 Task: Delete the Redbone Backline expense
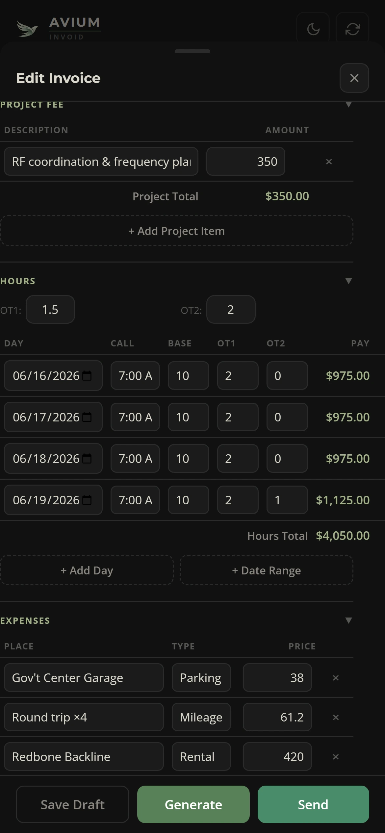pyautogui.click(x=336, y=757)
